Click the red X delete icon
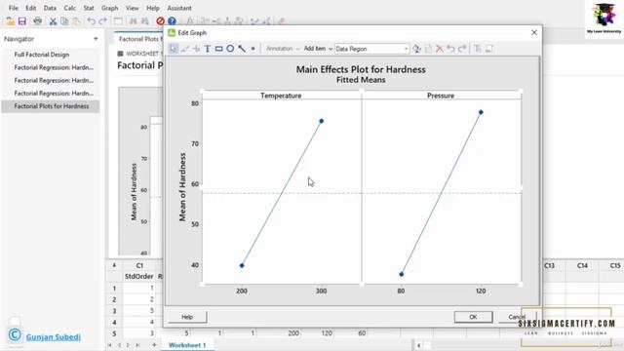The image size is (624, 351). (x=440, y=49)
